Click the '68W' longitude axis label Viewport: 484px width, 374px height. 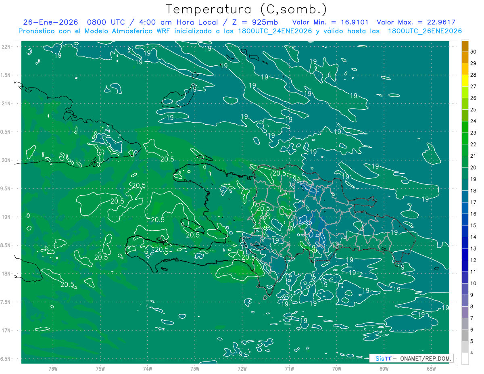click(x=431, y=368)
